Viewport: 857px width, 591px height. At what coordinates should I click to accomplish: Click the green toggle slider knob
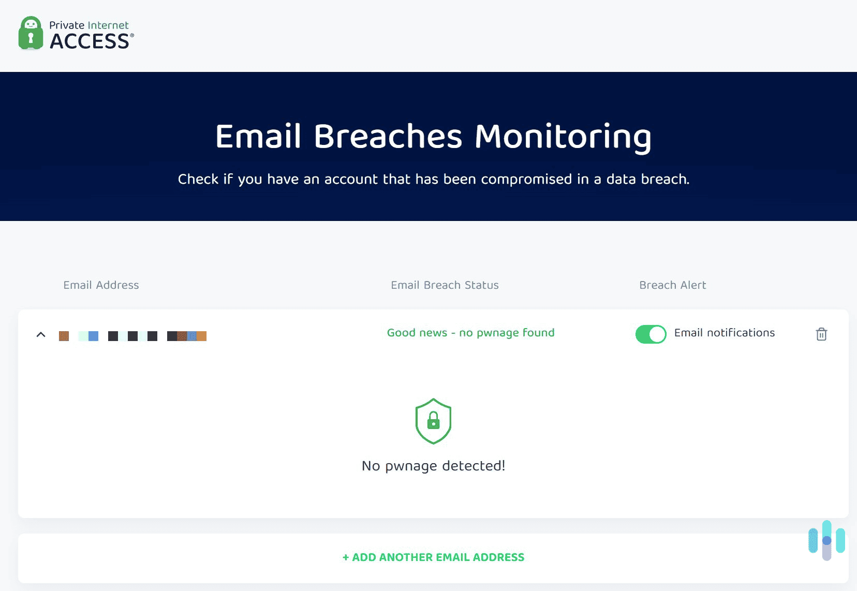tap(658, 334)
